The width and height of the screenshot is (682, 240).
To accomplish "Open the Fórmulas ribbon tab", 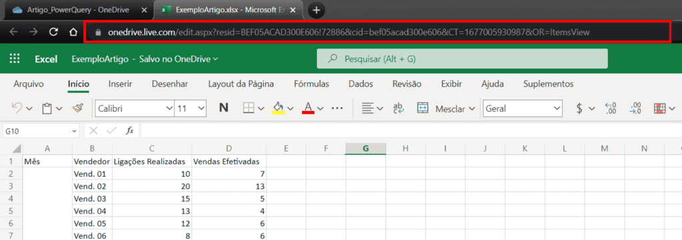I will click(312, 84).
